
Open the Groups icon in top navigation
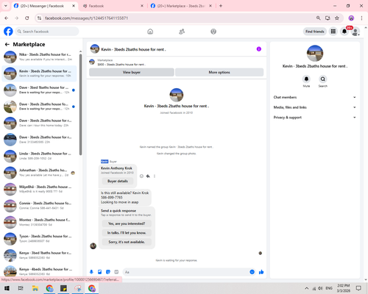(x=213, y=32)
